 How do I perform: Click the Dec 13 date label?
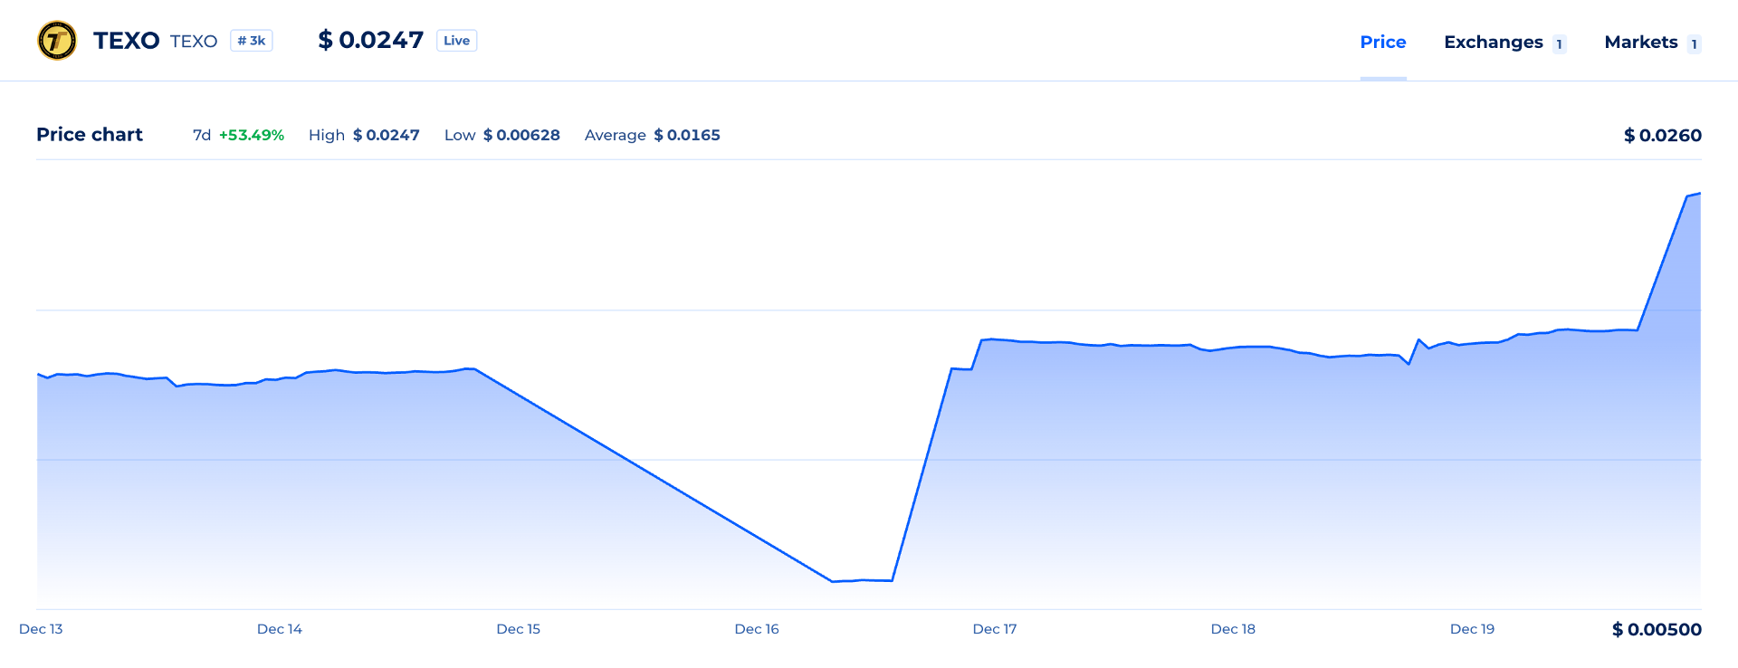point(41,629)
